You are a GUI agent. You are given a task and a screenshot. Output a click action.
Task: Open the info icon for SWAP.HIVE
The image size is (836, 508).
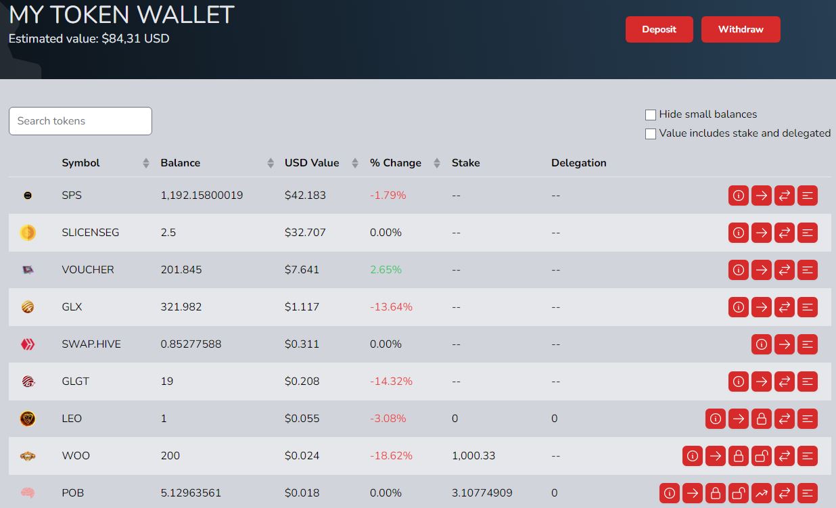click(762, 344)
